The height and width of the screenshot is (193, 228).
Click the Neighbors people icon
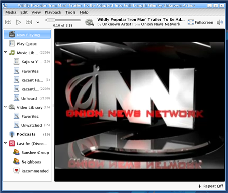click(x=16, y=162)
